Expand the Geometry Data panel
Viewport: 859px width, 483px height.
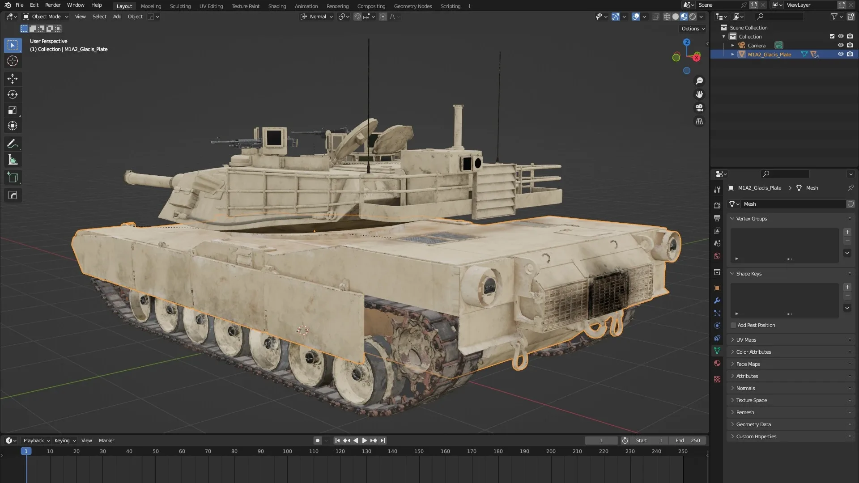tap(753, 424)
